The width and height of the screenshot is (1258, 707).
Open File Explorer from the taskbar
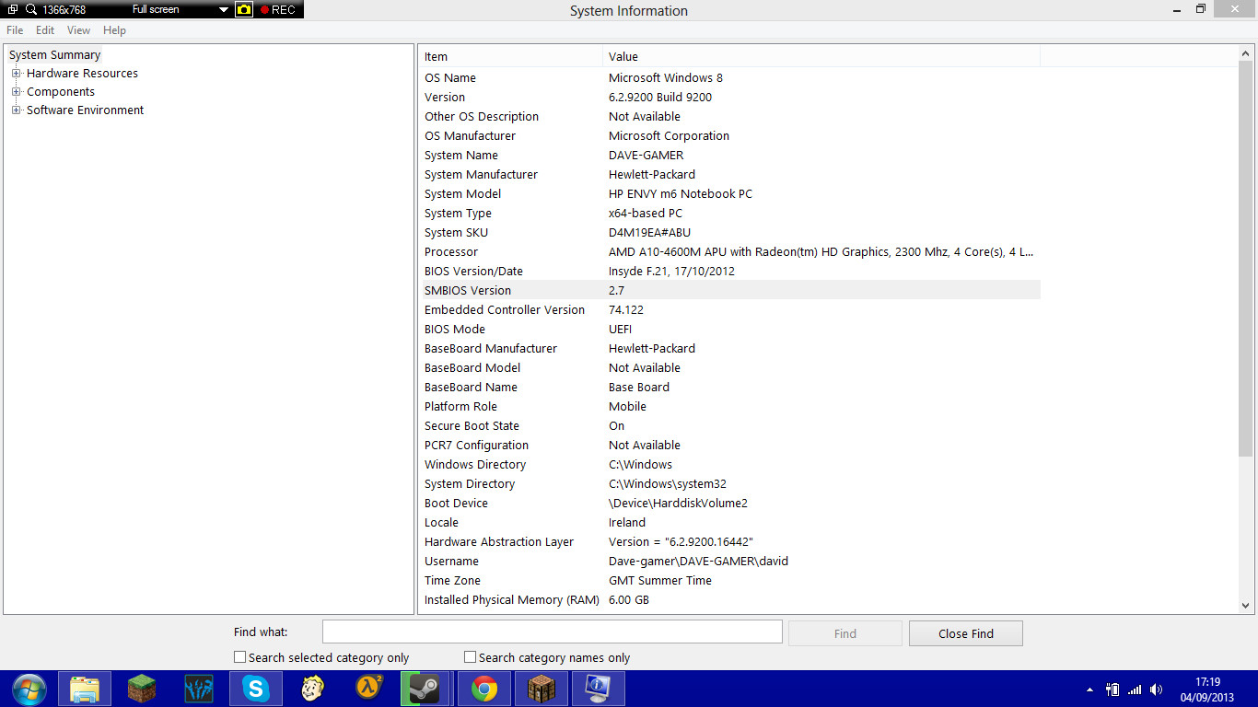(85, 689)
